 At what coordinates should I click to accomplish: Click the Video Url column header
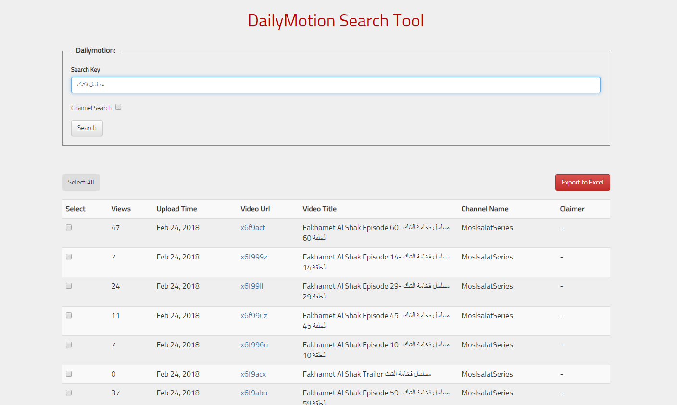(255, 209)
